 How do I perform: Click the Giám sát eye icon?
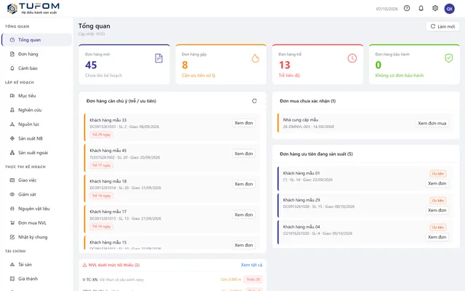click(12, 194)
